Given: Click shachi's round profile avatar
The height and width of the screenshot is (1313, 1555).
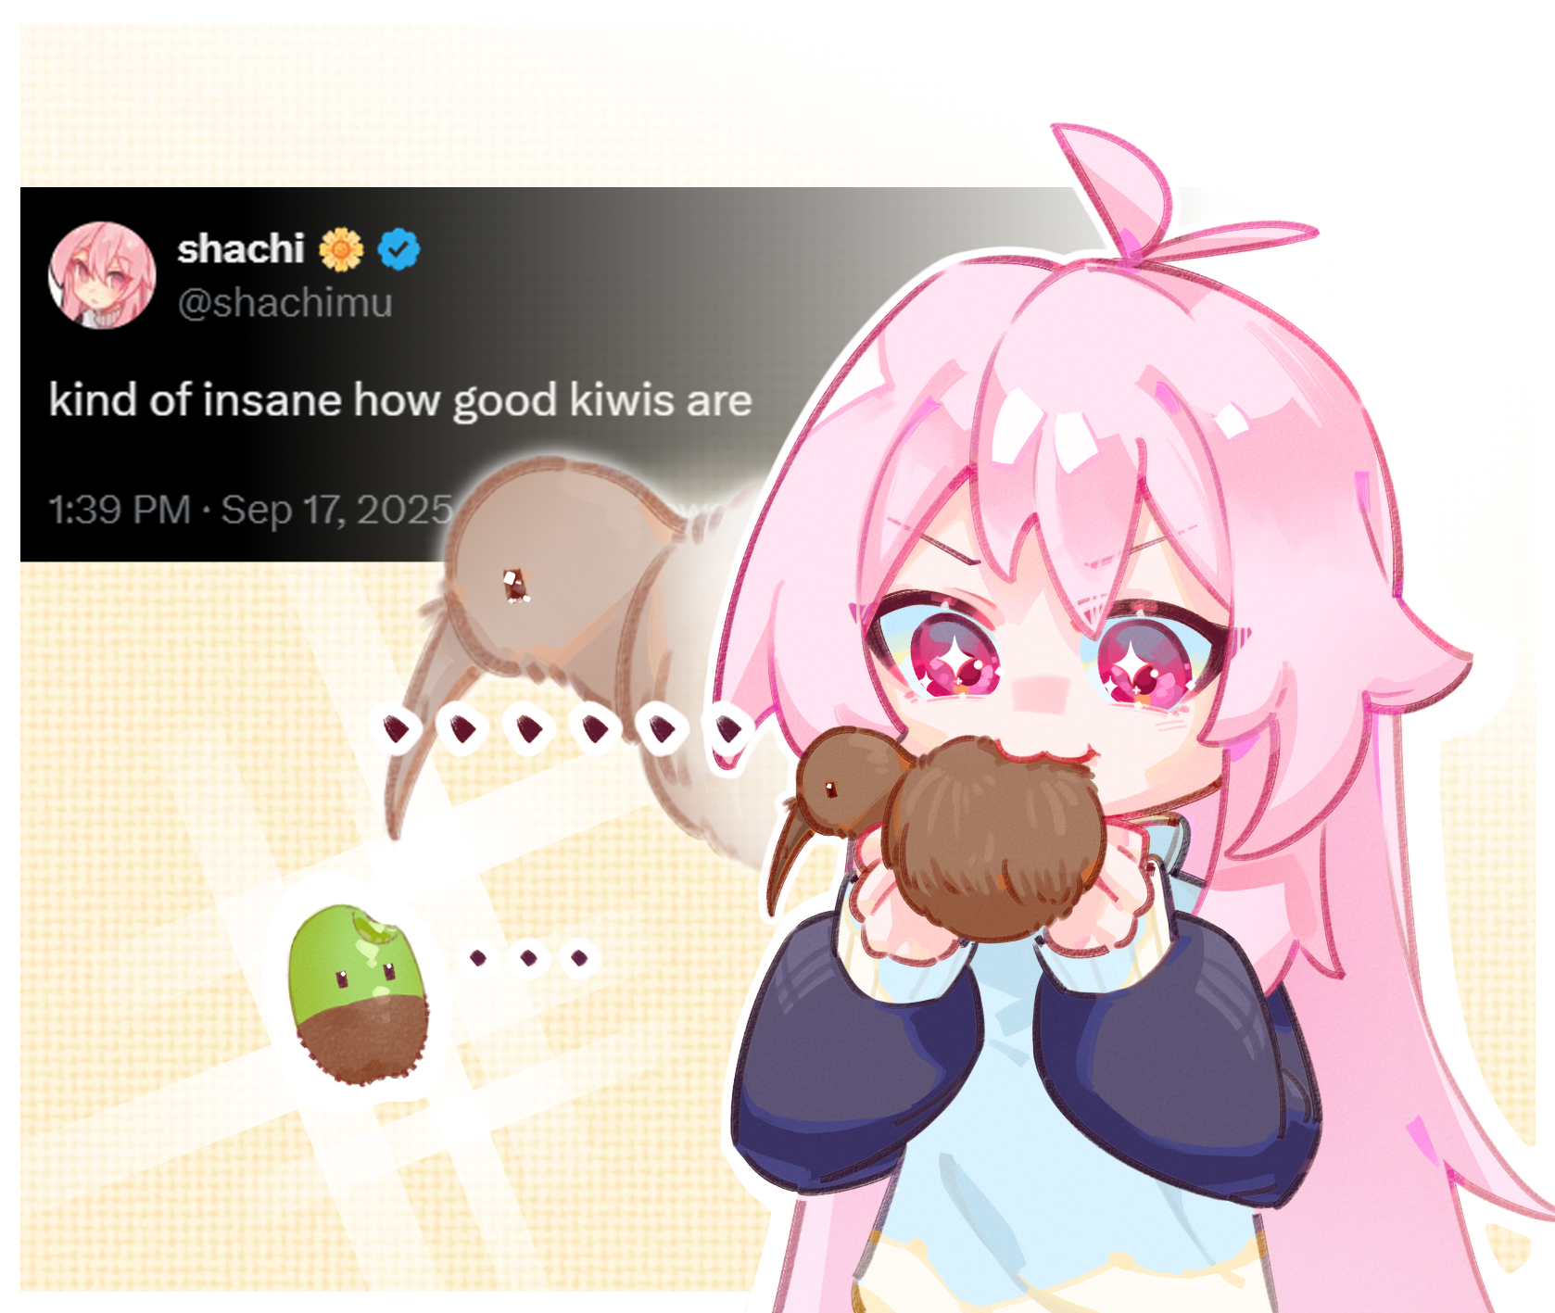Looking at the screenshot, I should tap(102, 275).
